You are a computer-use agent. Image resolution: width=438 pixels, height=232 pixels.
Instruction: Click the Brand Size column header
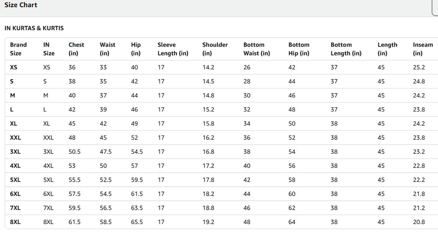pos(18,49)
